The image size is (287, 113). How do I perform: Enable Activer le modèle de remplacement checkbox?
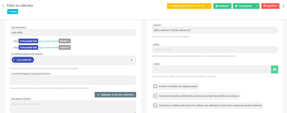pyautogui.click(x=155, y=86)
